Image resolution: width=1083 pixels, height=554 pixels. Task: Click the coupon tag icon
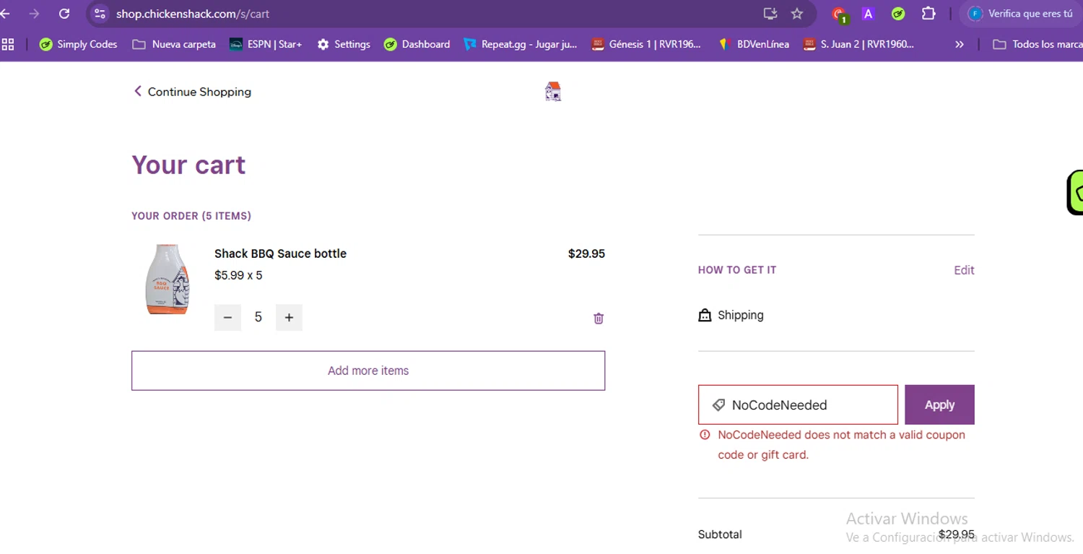pos(718,405)
